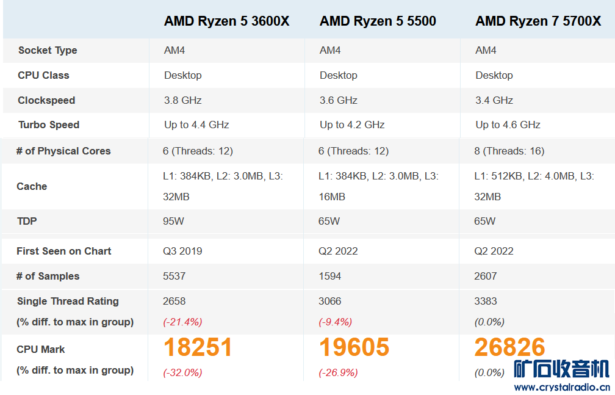Select the CPU Class row label
Image resolution: width=615 pixels, height=395 pixels.
[43, 76]
